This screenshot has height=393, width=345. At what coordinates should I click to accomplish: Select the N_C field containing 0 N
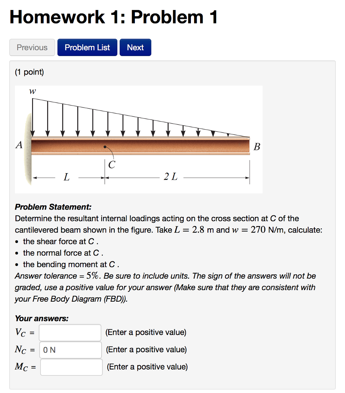pos(70,350)
